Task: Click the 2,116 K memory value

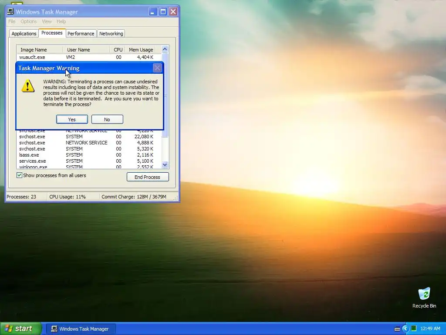Action: (x=145, y=155)
